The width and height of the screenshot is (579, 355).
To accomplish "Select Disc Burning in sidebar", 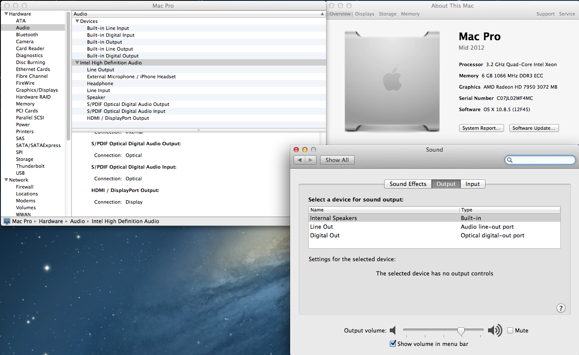I will 30,62.
